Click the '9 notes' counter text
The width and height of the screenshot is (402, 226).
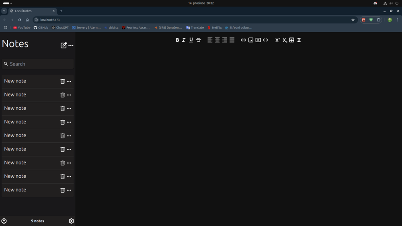tap(38, 221)
